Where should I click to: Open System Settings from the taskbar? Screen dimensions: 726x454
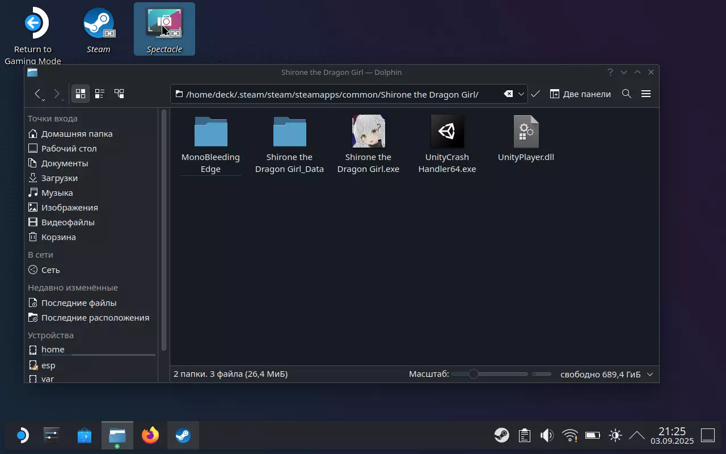click(x=52, y=435)
